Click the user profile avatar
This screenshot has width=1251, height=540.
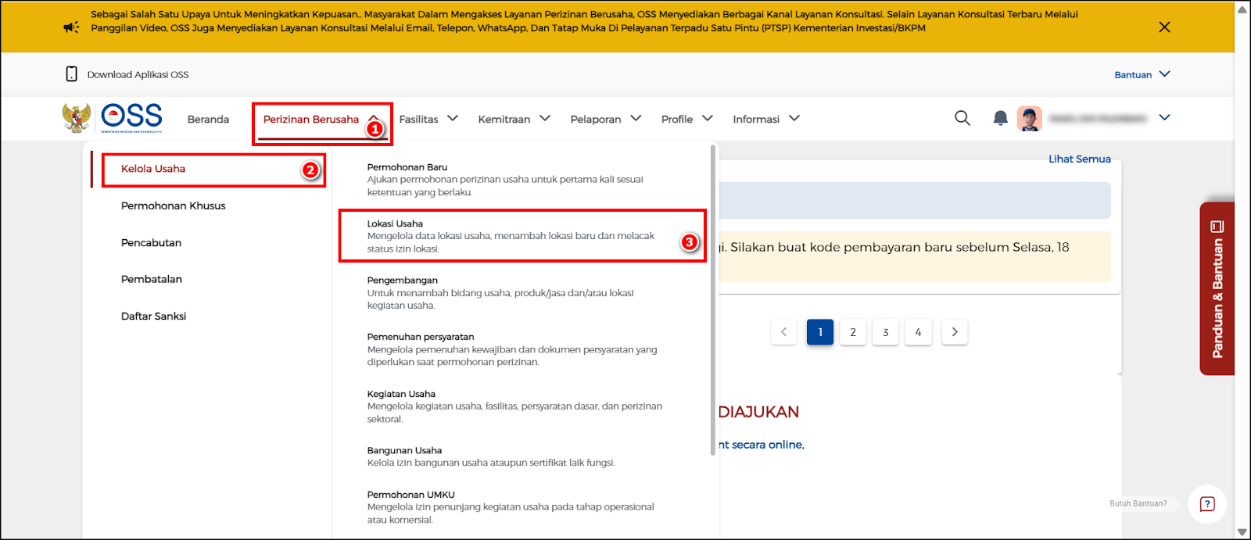click(x=1029, y=119)
